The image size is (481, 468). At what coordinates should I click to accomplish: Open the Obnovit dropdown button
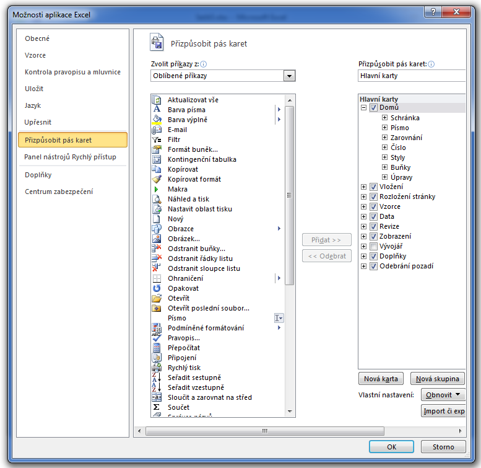(443, 395)
